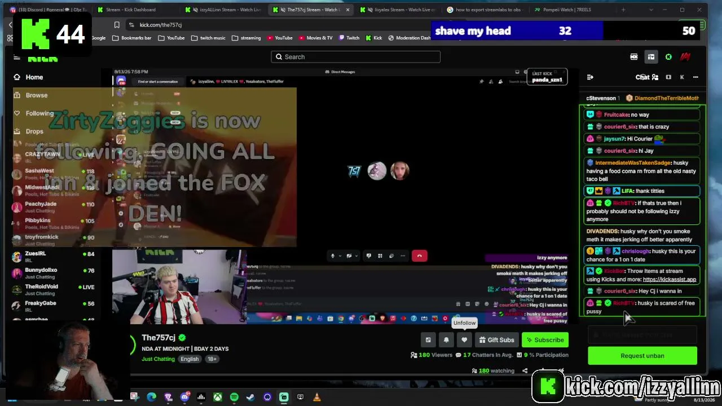Switch to Pompeii Watch 7REELS tab
The image size is (722, 406).
567,10
